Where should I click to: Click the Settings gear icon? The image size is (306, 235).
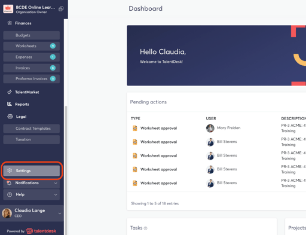[10, 170]
